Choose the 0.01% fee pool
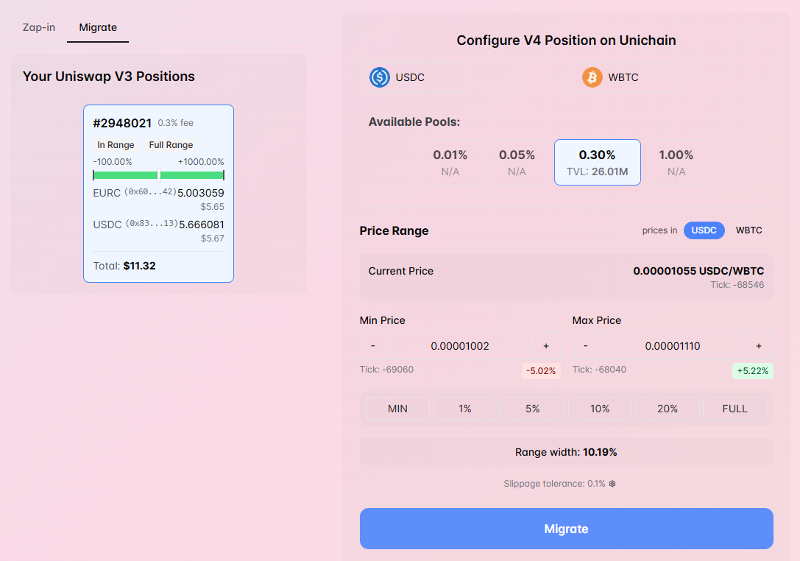This screenshot has width=800, height=561. pos(450,162)
